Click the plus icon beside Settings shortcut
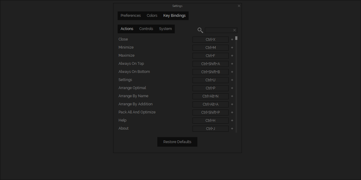 [232, 80]
